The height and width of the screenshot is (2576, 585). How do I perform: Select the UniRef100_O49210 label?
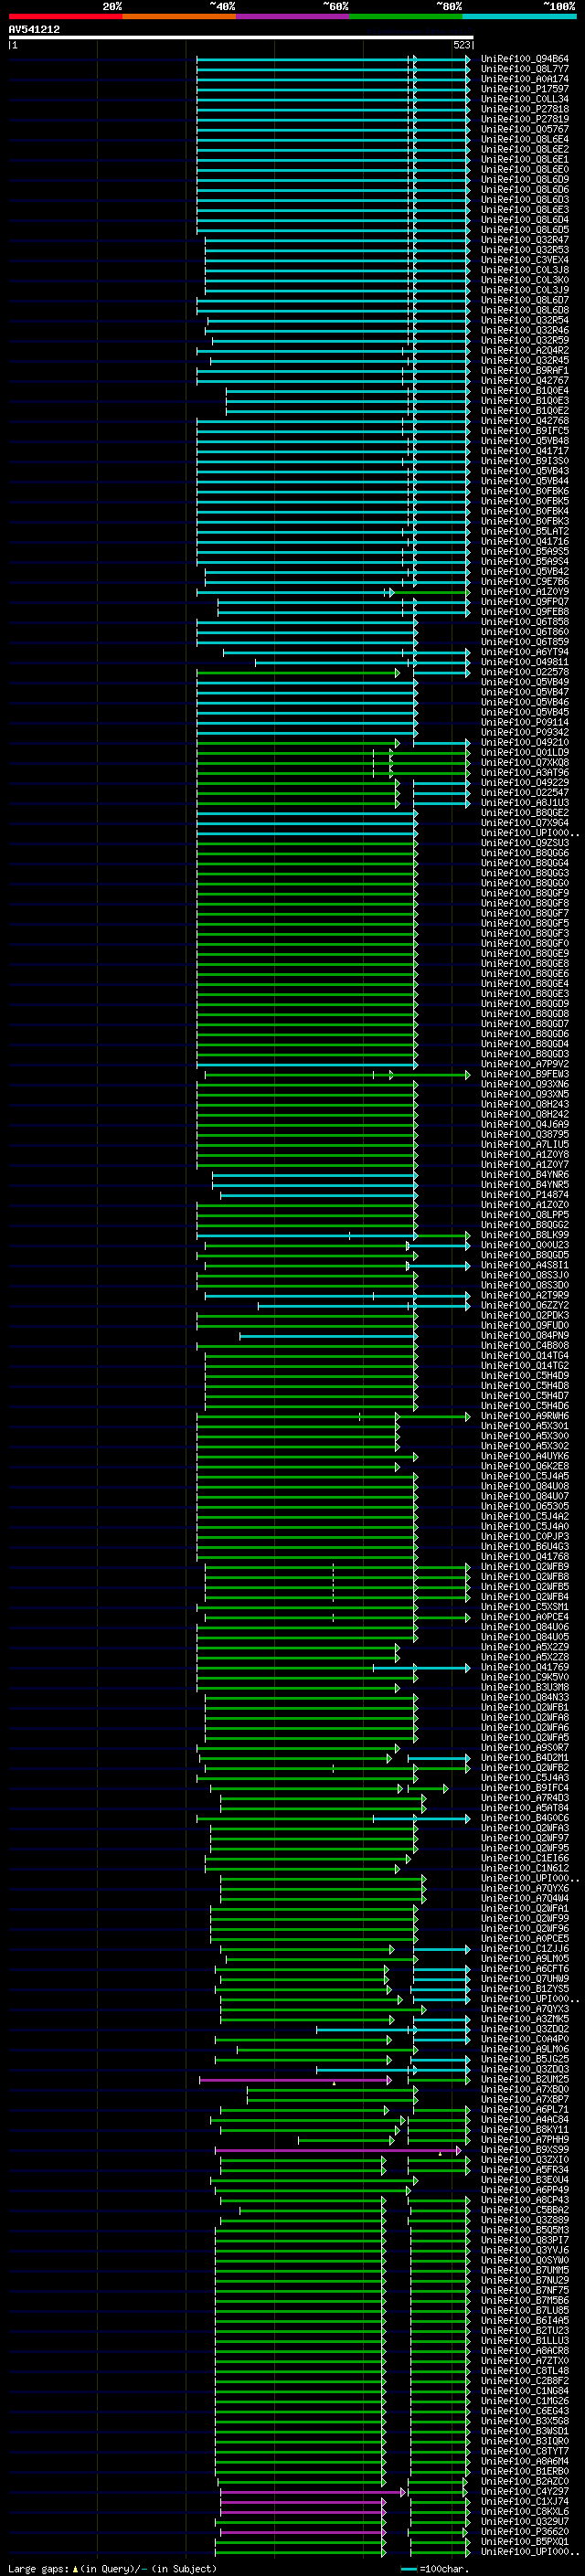point(525,743)
